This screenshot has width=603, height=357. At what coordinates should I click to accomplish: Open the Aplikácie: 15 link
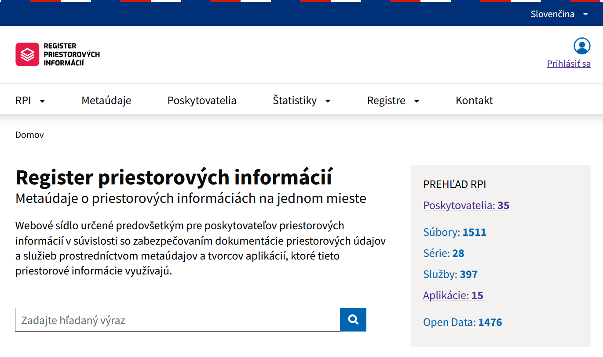pos(453,296)
